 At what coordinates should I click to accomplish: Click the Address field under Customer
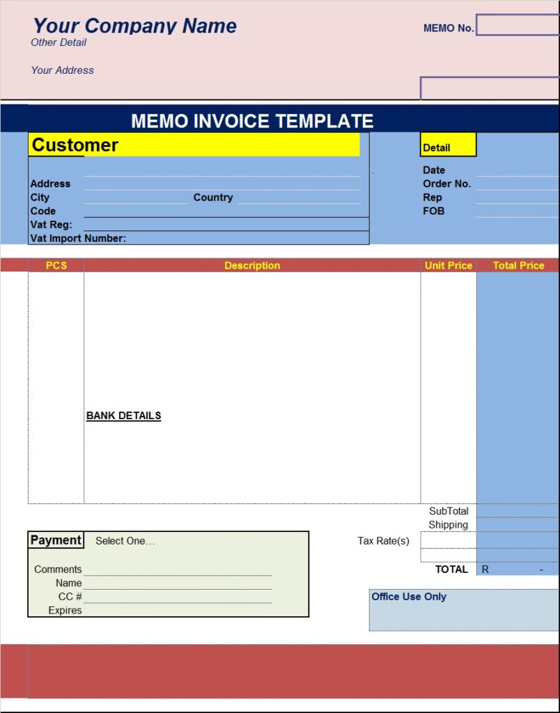(x=221, y=184)
